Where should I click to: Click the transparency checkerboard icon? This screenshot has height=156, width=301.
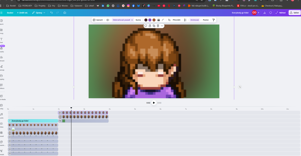click(185, 20)
